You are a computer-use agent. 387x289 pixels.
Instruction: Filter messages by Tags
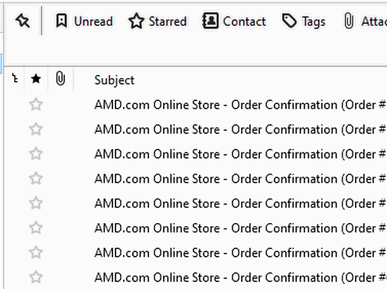(304, 21)
